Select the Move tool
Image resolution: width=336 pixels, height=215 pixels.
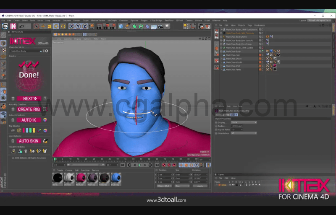click(43, 26)
